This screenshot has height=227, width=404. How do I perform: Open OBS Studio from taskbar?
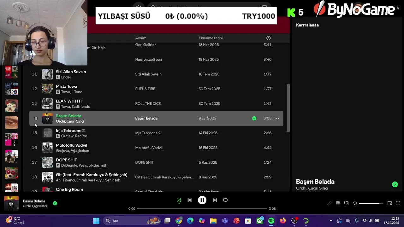(x=294, y=221)
